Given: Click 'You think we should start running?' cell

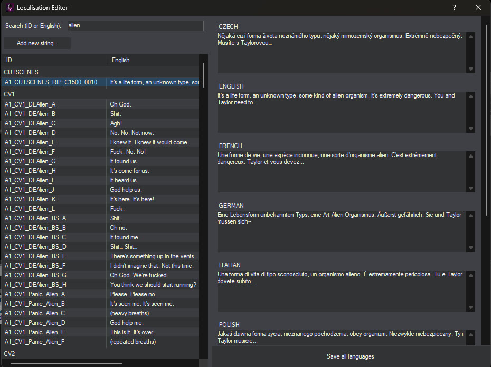Looking at the screenshot, I should 153,285.
